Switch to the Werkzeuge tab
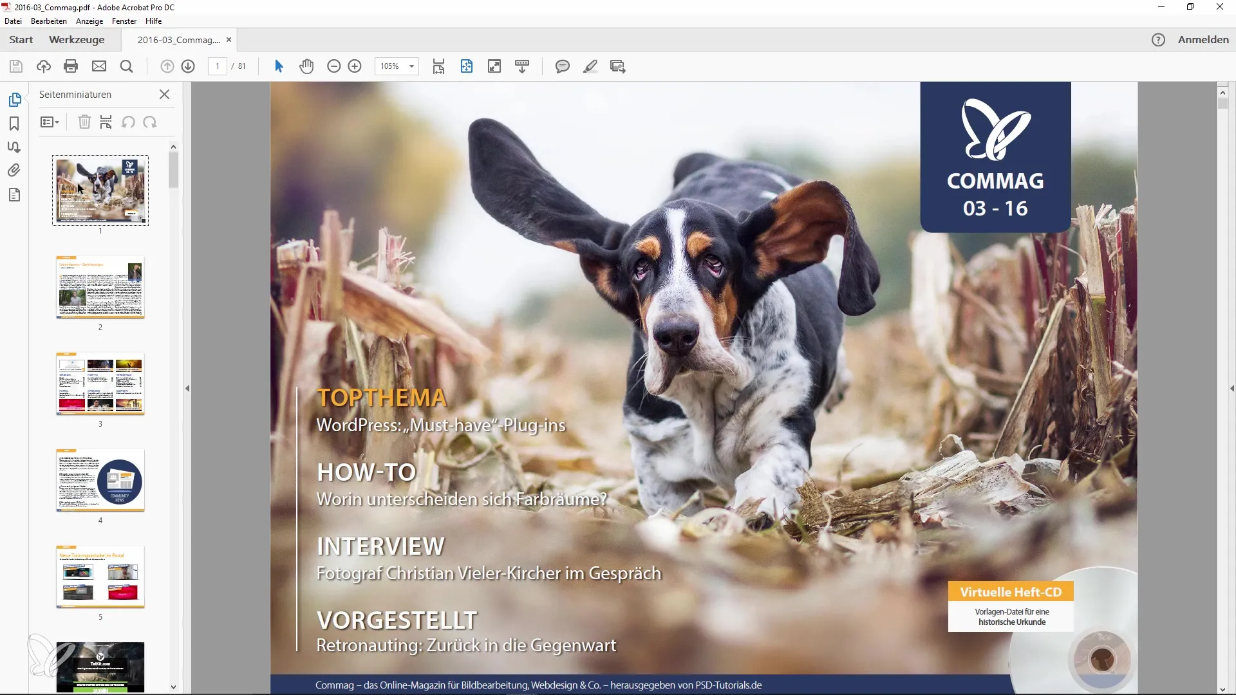The image size is (1236, 695). (x=77, y=40)
